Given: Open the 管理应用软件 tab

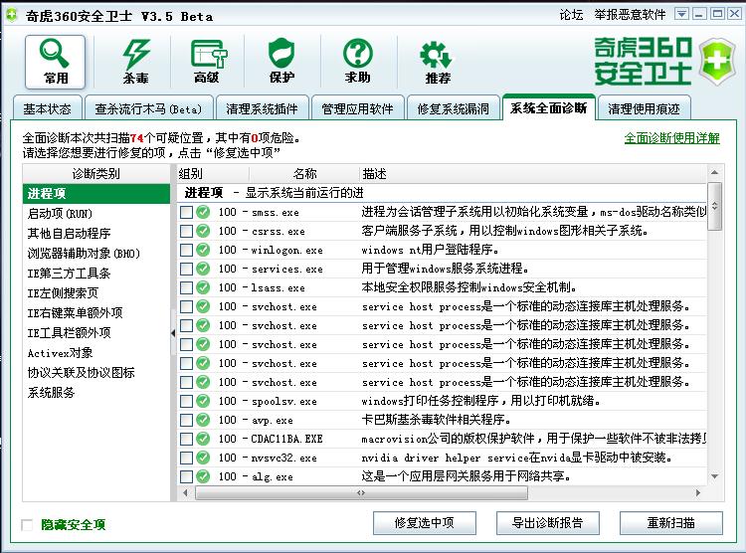Looking at the screenshot, I should (357, 108).
